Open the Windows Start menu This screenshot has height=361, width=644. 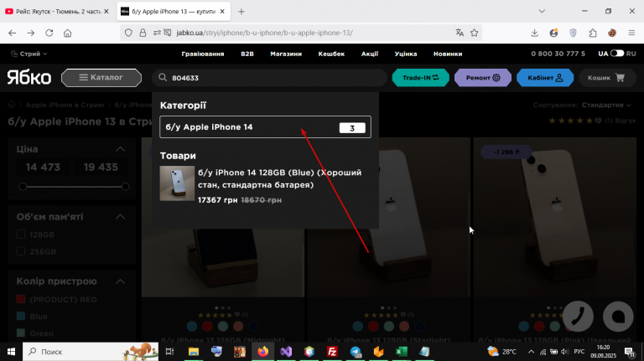click(11, 352)
